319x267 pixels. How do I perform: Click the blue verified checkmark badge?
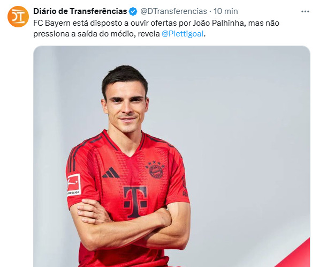(x=133, y=11)
